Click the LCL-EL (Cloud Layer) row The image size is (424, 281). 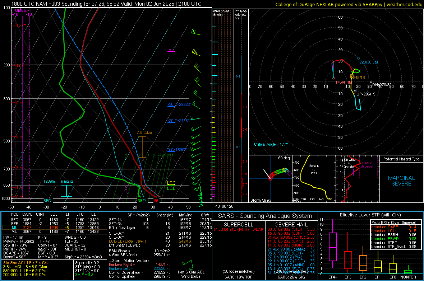[160, 241]
